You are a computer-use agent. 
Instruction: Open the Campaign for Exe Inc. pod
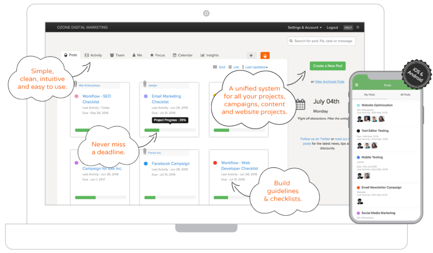[x=102, y=168]
